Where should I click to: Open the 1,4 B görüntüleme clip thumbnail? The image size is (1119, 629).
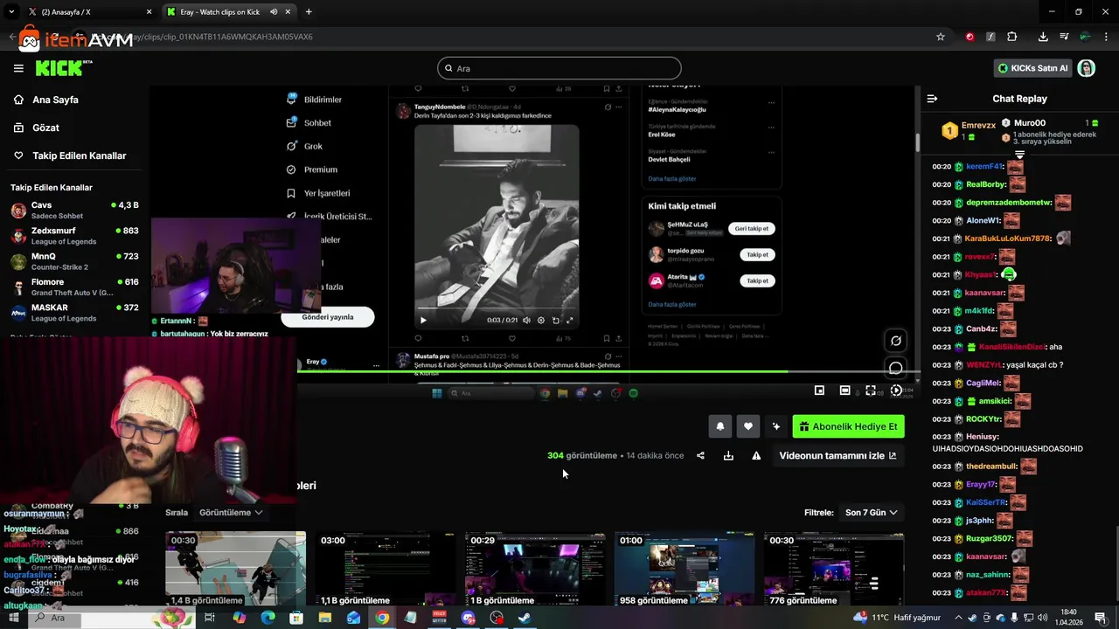(x=236, y=569)
